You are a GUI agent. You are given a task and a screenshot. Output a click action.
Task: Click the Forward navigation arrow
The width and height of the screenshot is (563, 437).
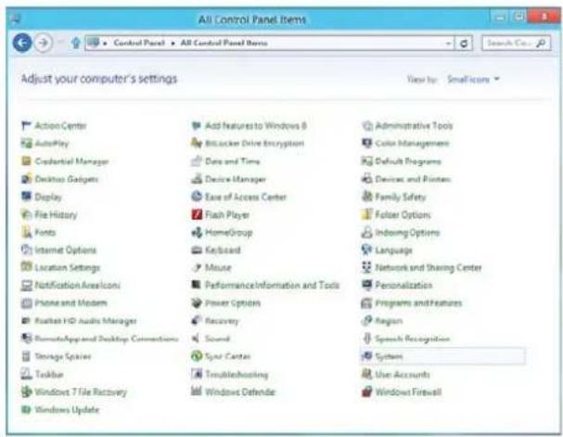tap(44, 43)
